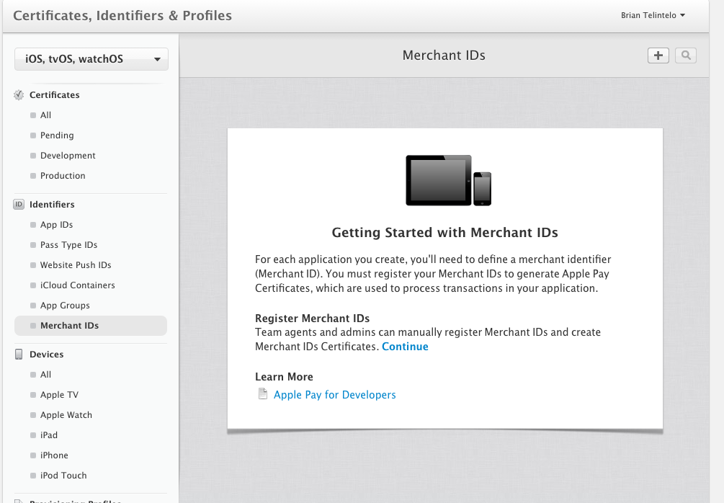
Task: Open the Brian Telintelo account menu
Action: point(653,15)
